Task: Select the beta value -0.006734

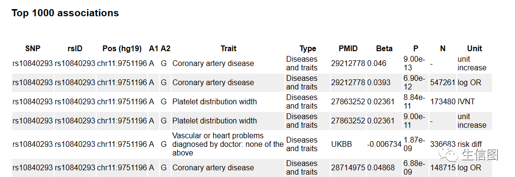Action: click(384, 144)
